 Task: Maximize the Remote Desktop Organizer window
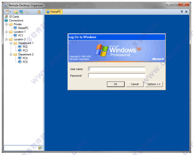(175, 4)
